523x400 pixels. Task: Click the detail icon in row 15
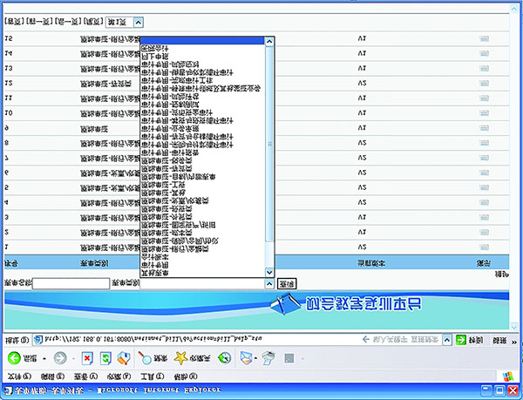pos(484,39)
